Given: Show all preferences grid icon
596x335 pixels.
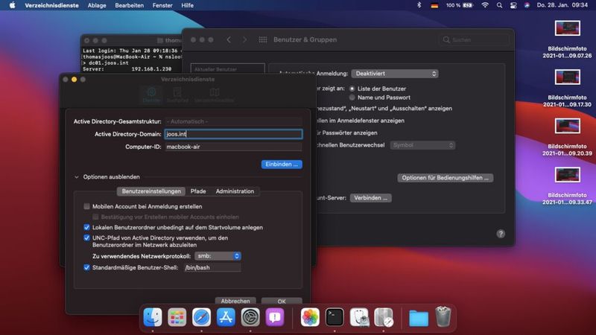Looking at the screenshot, I should (x=263, y=39).
